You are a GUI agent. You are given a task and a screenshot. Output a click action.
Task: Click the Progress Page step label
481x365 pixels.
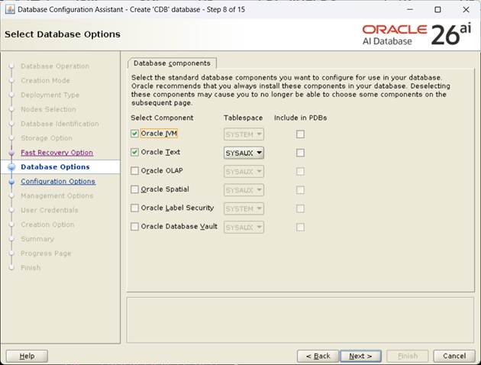46,254
